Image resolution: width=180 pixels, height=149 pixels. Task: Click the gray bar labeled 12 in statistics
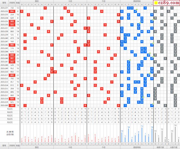[x=162, y=137]
